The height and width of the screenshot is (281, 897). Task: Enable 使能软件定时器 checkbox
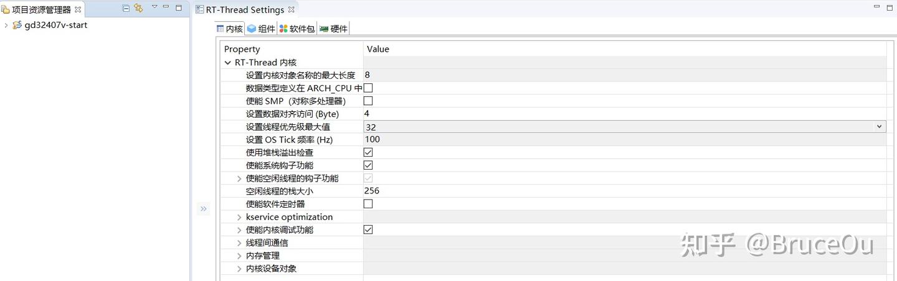(x=368, y=204)
